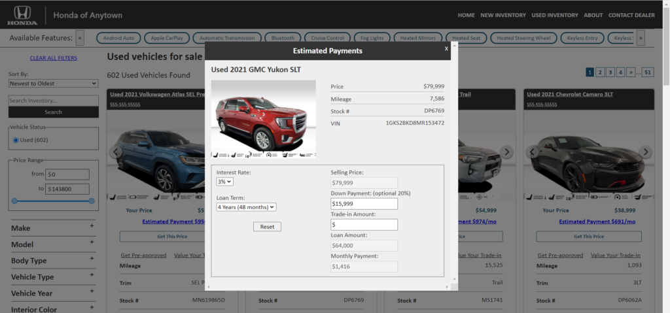Filter by Heated Mirrors feature

pos(418,38)
